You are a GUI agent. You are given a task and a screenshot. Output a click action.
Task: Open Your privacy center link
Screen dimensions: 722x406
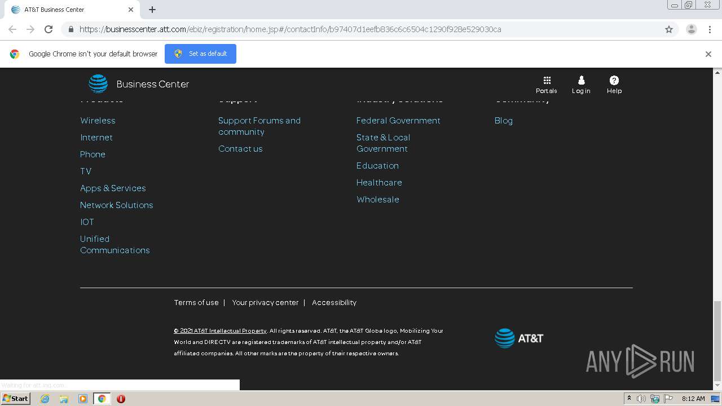265,303
